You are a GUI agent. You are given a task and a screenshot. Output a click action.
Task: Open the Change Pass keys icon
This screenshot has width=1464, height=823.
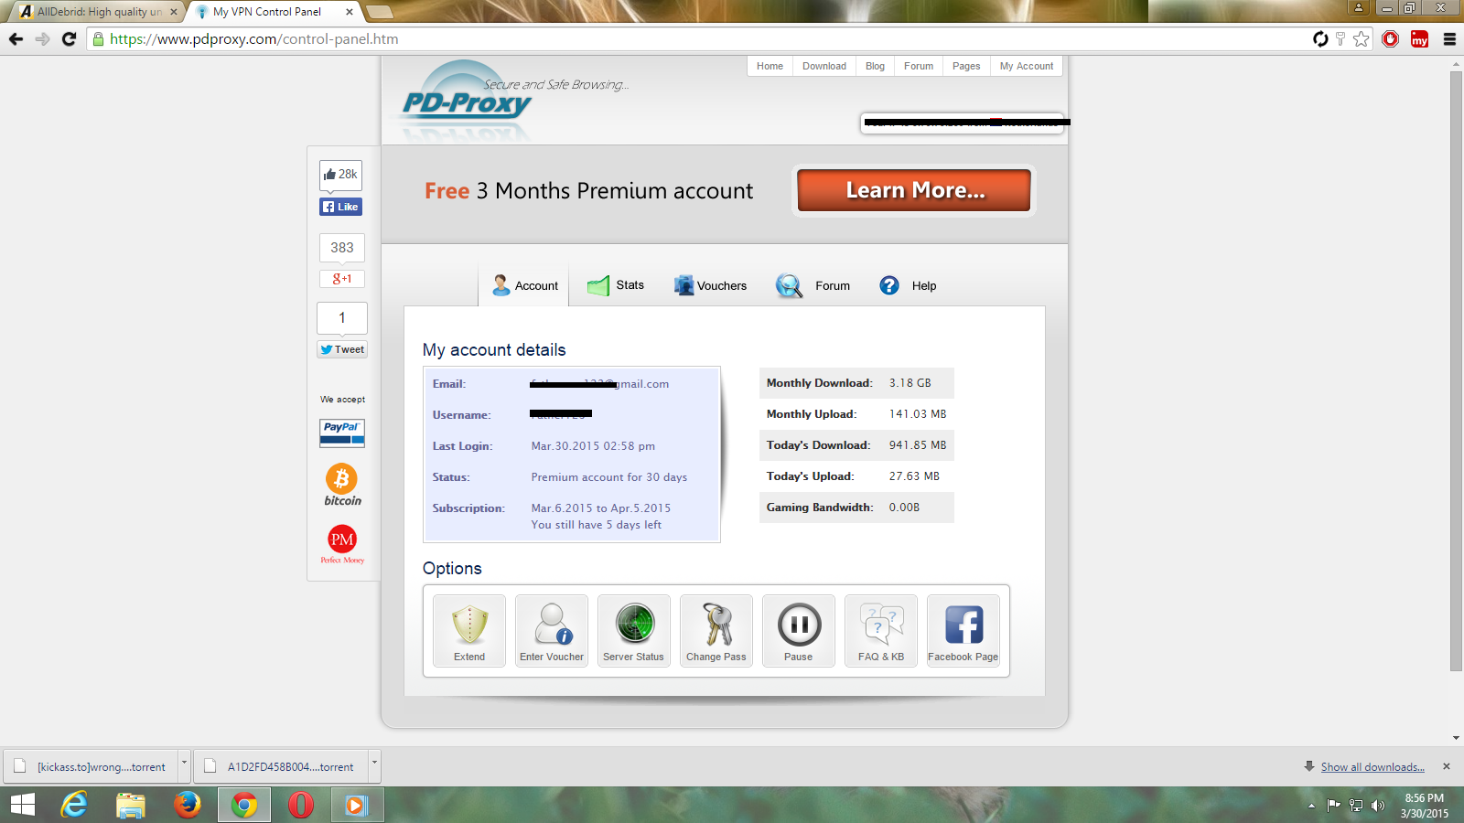coord(716,631)
